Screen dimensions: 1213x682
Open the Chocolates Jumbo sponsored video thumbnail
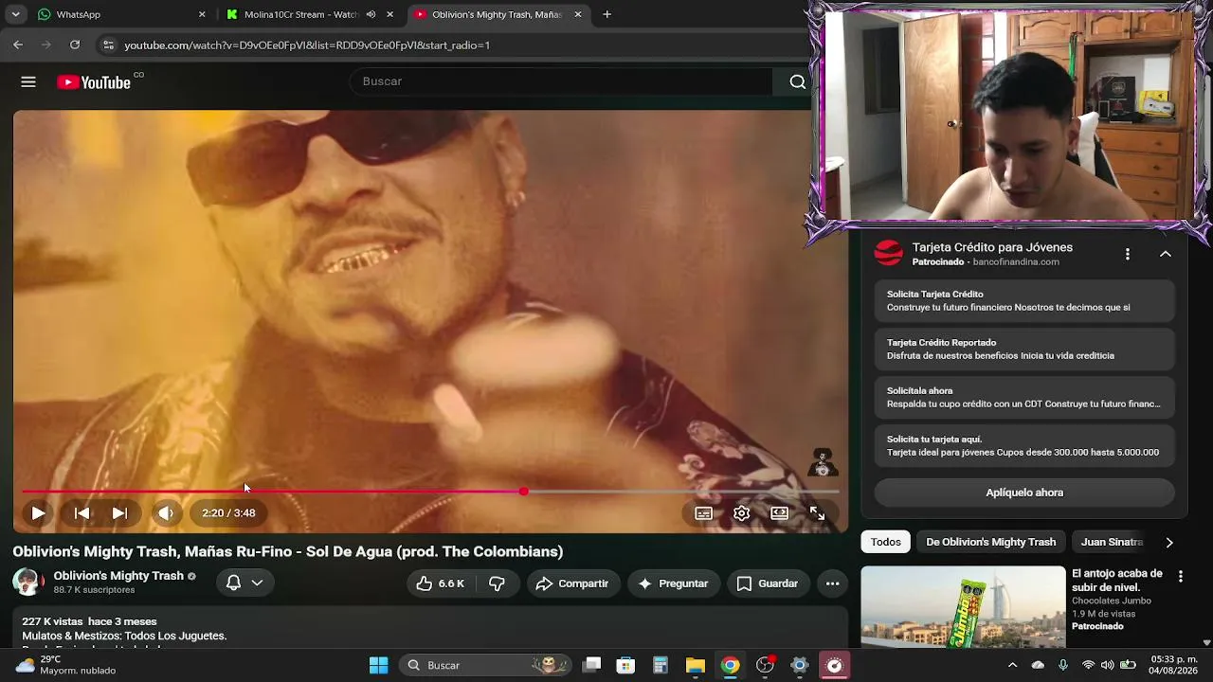(963, 607)
